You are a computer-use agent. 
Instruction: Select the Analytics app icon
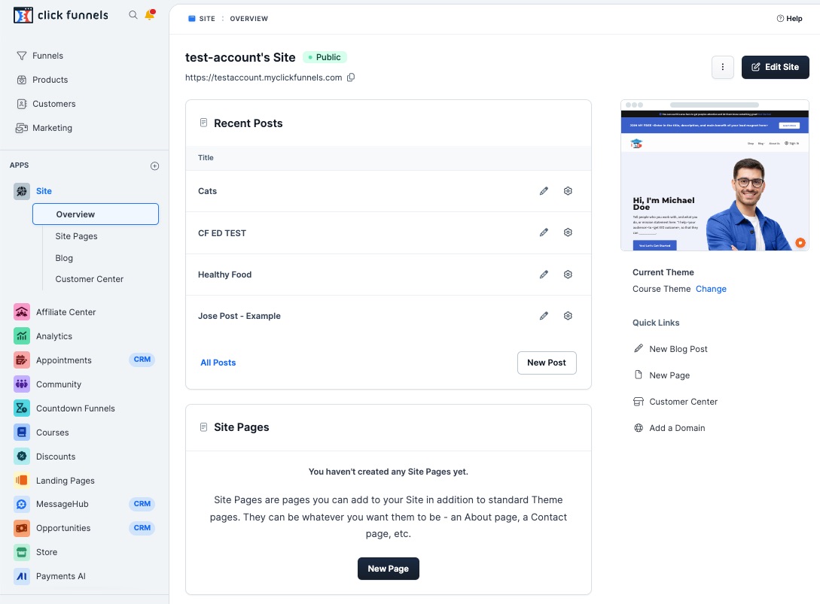tap(20, 335)
